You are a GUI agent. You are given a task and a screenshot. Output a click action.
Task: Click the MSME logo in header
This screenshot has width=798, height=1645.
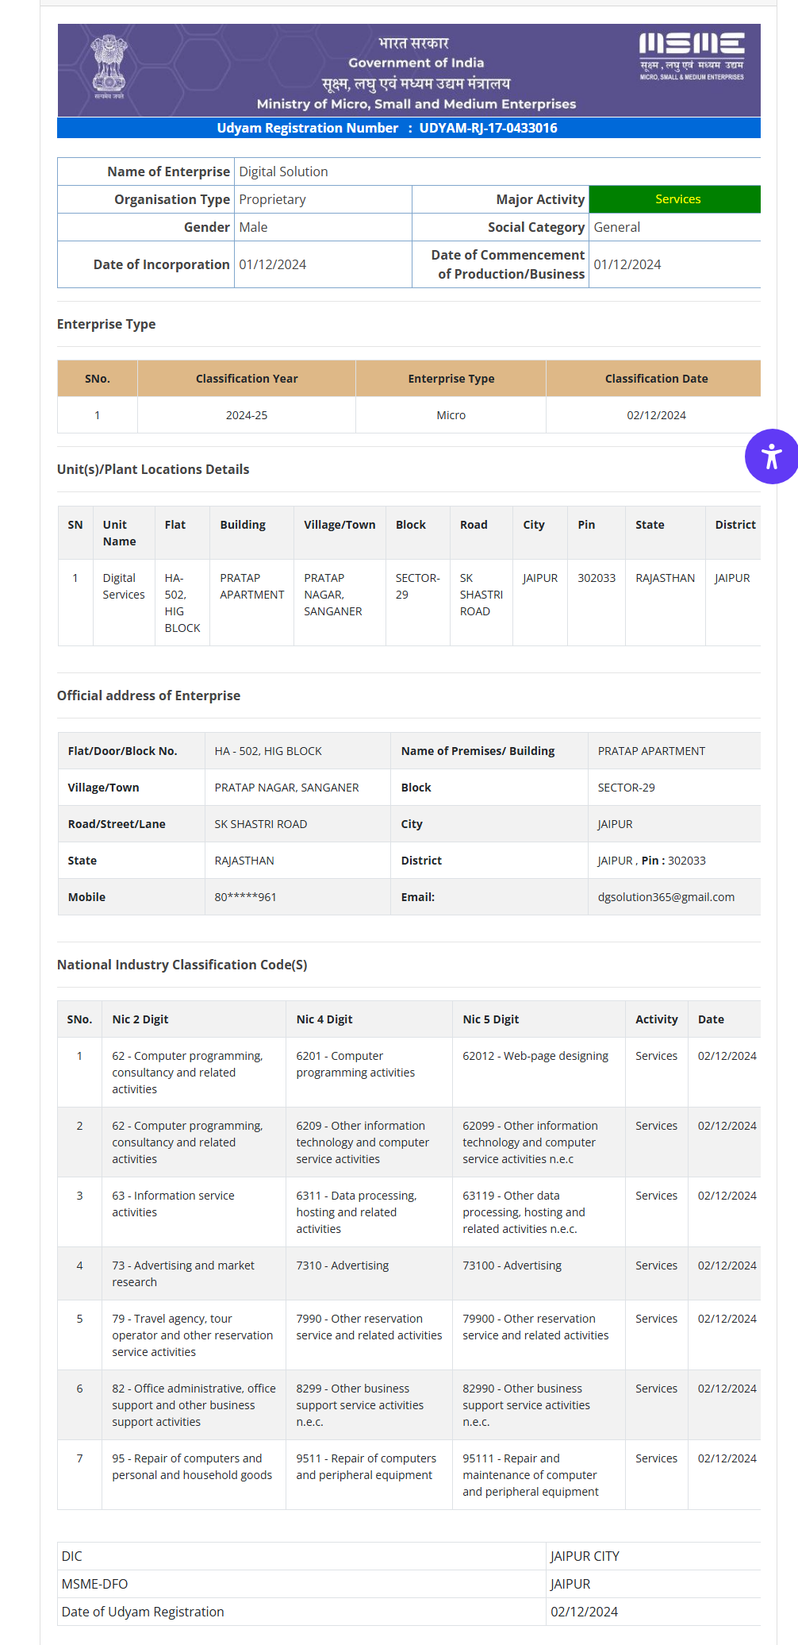tap(692, 56)
